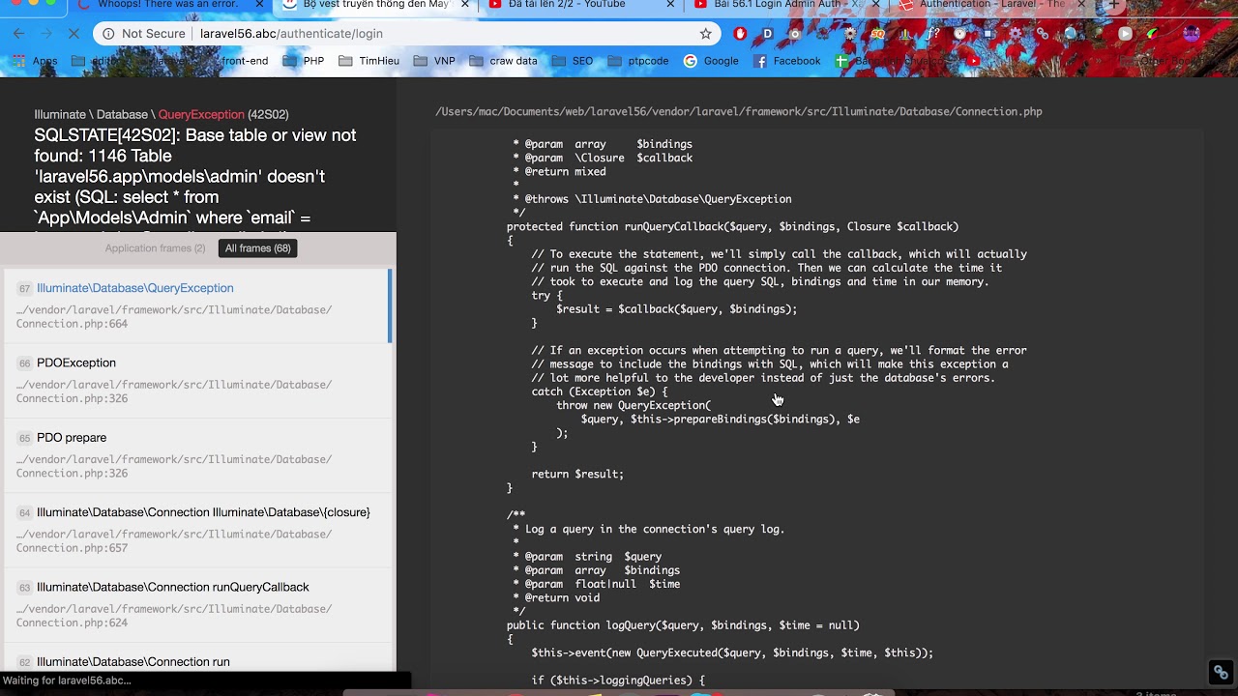Select frame 64 Connection {closure}
This screenshot has width=1238, height=696.
[194, 530]
